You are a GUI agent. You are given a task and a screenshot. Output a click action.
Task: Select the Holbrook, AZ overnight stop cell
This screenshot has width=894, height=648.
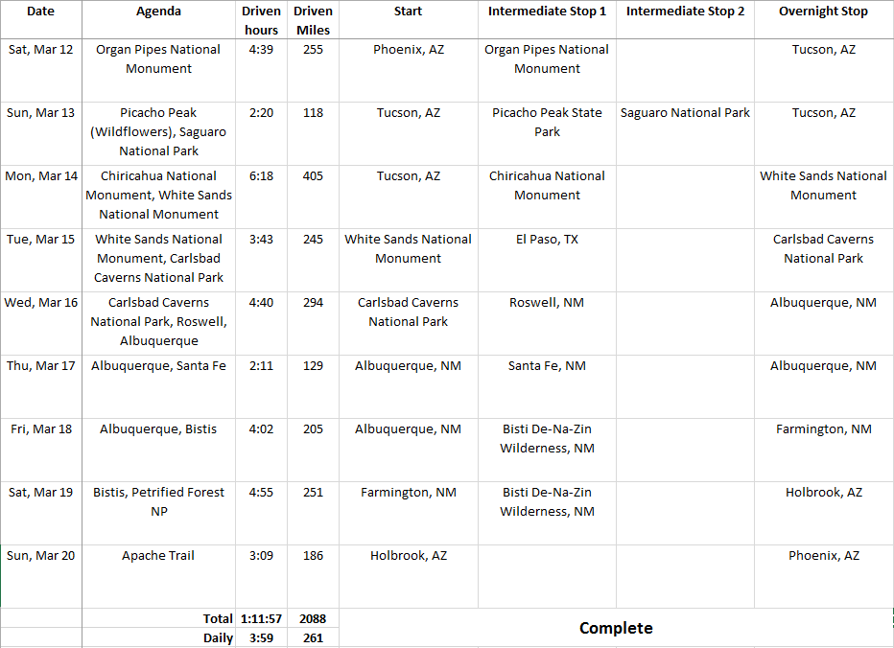pos(823,493)
